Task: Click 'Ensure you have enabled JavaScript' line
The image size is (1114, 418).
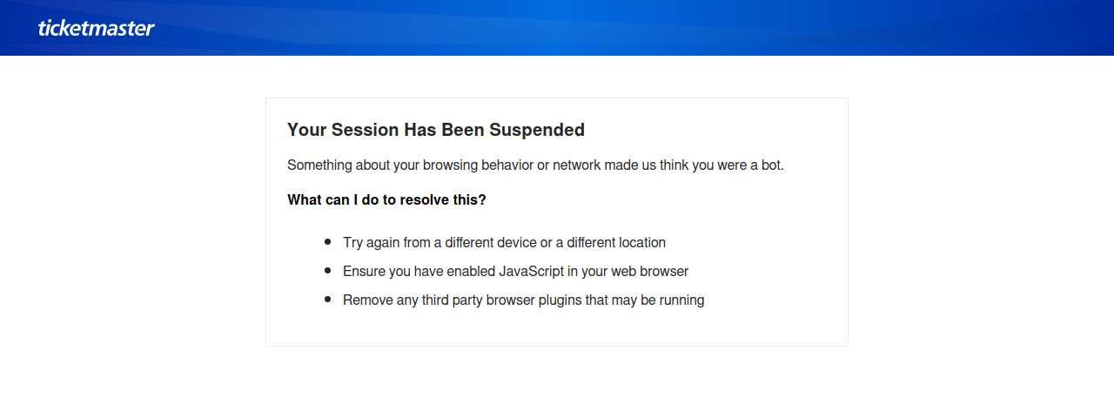Action: (515, 271)
